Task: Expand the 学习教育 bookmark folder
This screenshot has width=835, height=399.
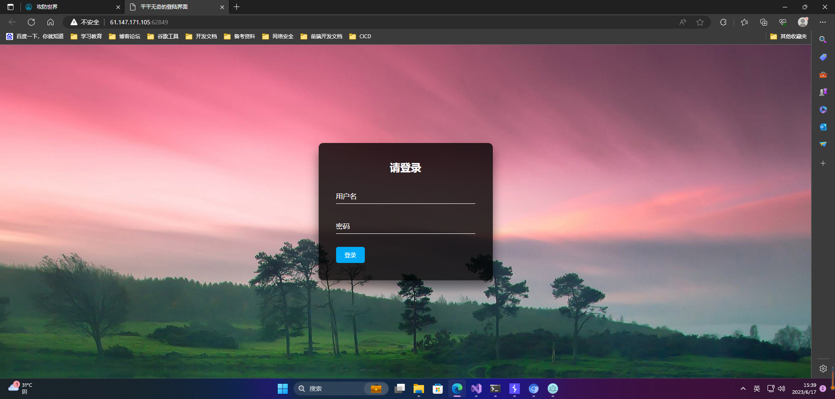Action: point(86,37)
